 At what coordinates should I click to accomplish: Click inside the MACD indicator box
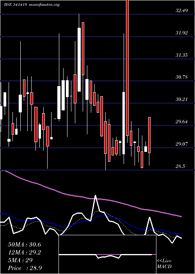click(x=107, y=254)
